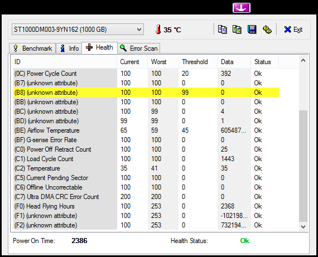Sort by the Current column header
The width and height of the screenshot is (318, 257).
tap(132, 62)
